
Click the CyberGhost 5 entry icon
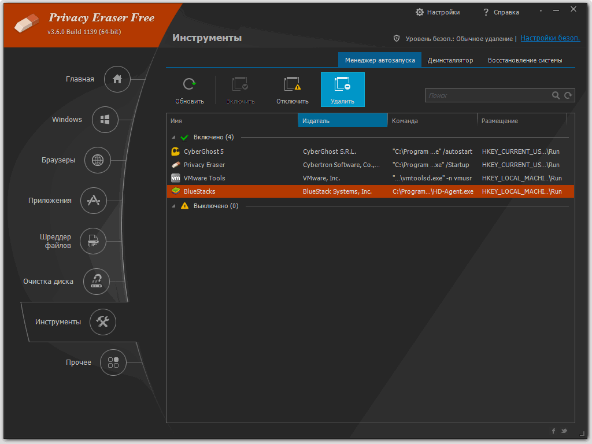click(176, 151)
